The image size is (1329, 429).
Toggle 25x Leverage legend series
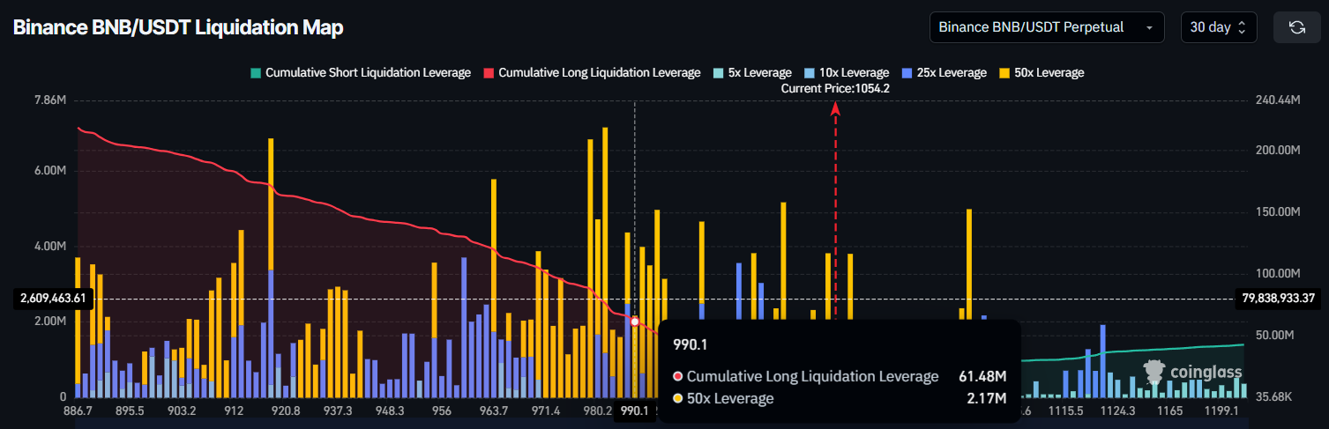point(944,72)
